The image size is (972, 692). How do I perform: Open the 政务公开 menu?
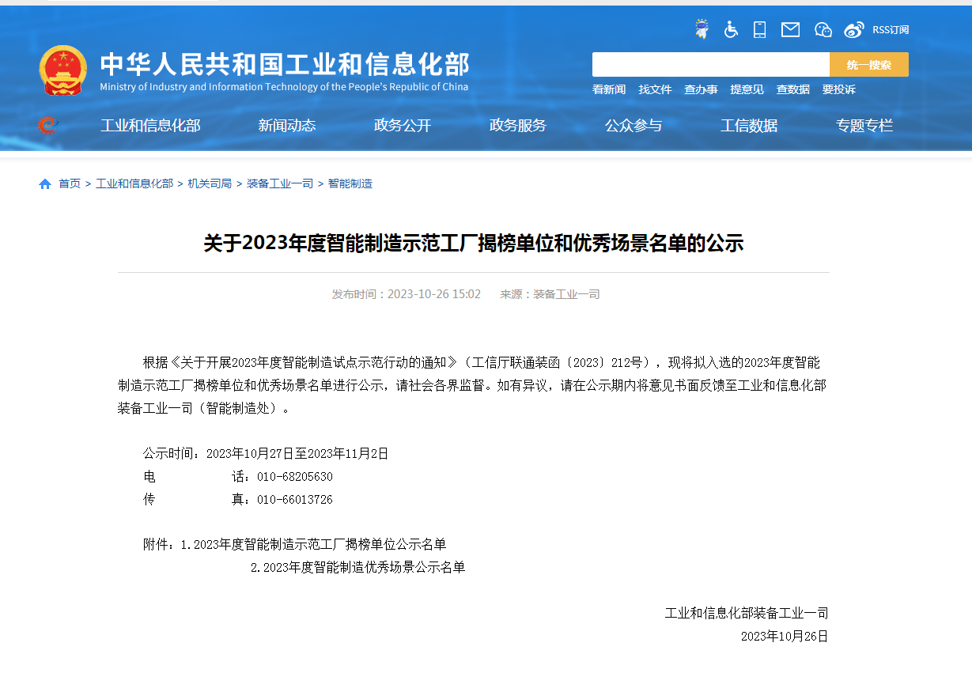point(403,125)
